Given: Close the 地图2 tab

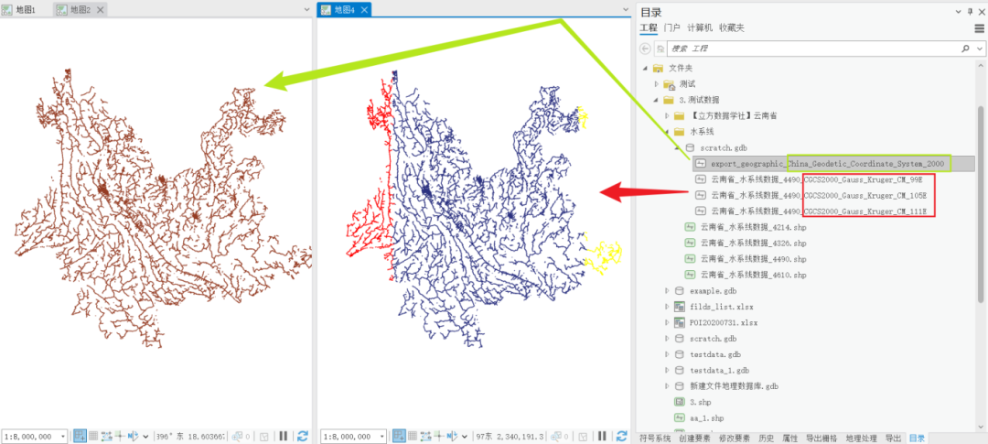Looking at the screenshot, I should point(102,9).
